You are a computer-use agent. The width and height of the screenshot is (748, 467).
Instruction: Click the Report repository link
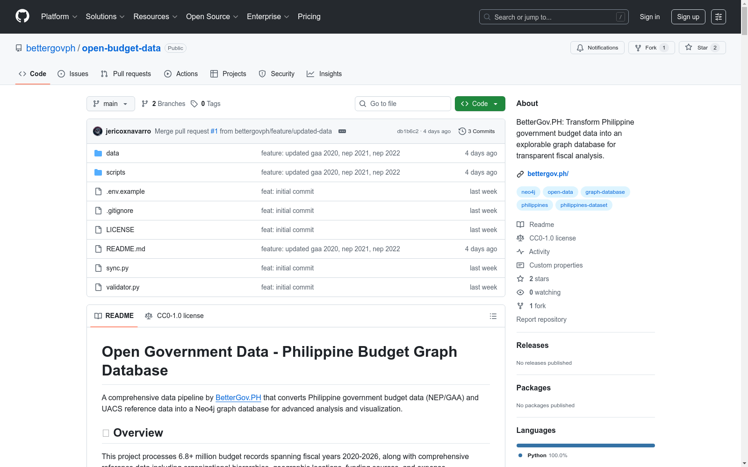[x=541, y=319]
